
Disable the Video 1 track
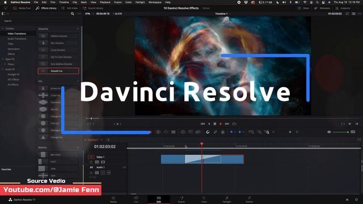point(103,162)
